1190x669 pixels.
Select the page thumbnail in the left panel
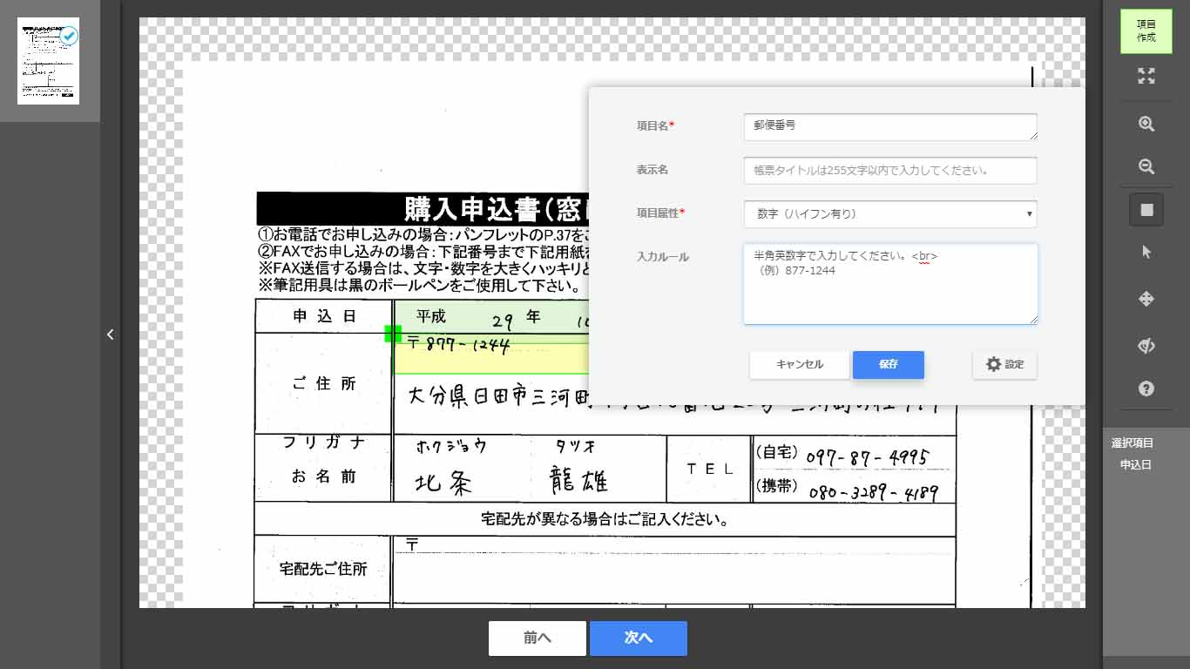click(x=48, y=61)
